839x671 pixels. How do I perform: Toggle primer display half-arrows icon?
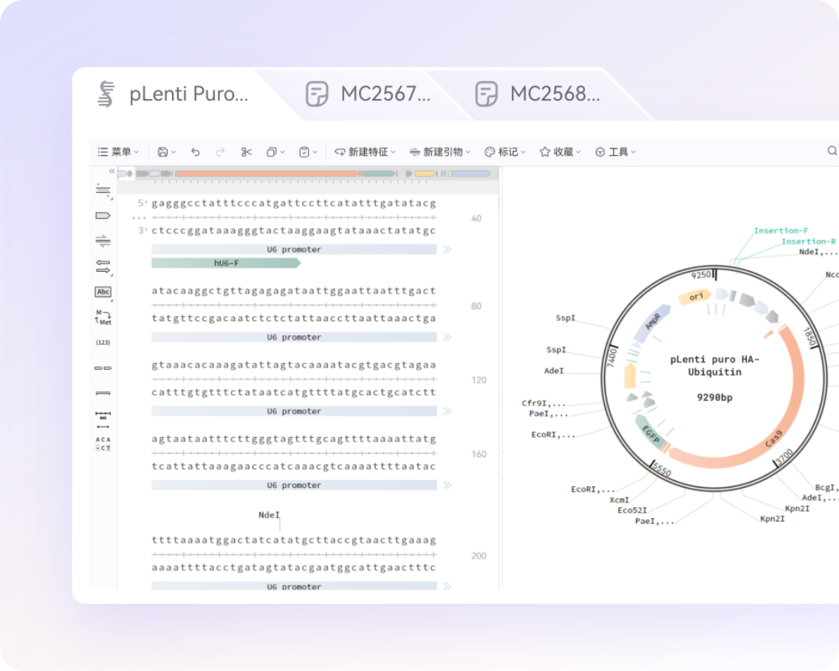(x=103, y=241)
